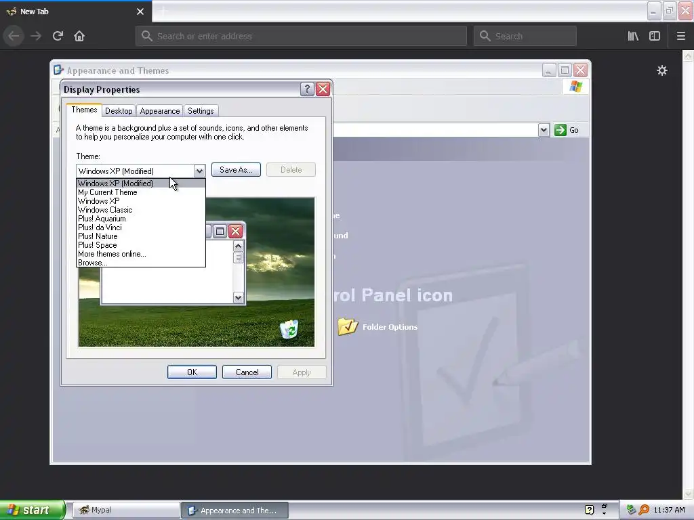Viewport: 694px width, 520px height.
Task: Click the Display Properties help question mark
Action: click(x=307, y=89)
